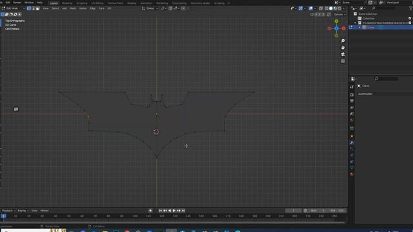This screenshot has width=413, height=232.
Task: Click End frame 250 field
Action: tap(337, 211)
